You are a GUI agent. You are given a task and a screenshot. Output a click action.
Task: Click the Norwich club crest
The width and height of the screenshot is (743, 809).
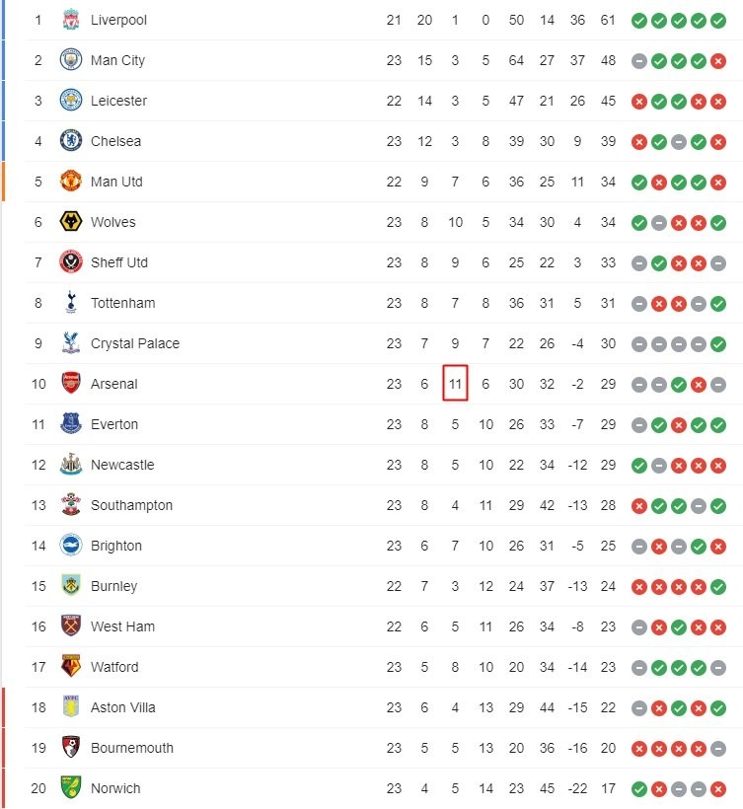click(70, 788)
